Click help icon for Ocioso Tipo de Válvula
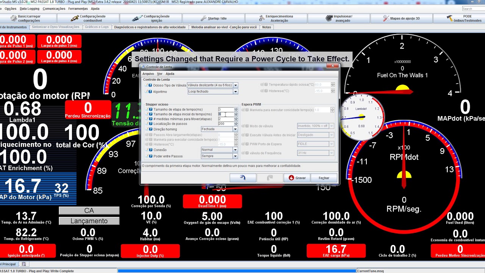Image resolution: width=485 pixels, height=273 pixels. [x=150, y=85]
